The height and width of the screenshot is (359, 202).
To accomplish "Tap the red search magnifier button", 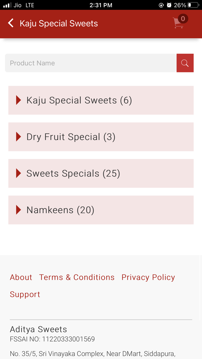I will [185, 63].
